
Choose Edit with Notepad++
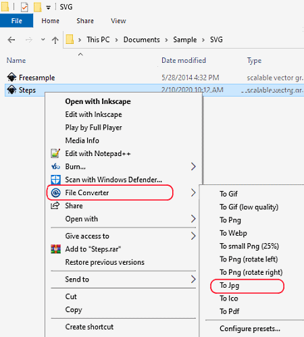pos(98,153)
